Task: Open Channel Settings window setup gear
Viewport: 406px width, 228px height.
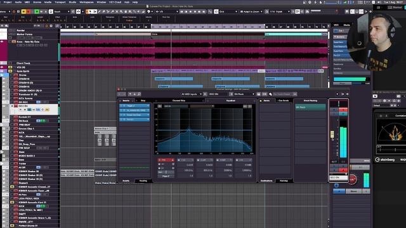Action: [x=347, y=94]
